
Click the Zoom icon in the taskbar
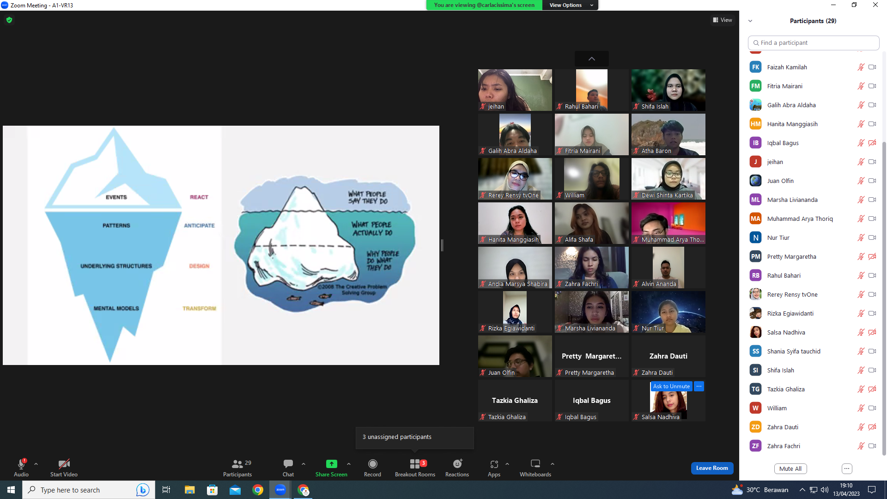point(280,490)
